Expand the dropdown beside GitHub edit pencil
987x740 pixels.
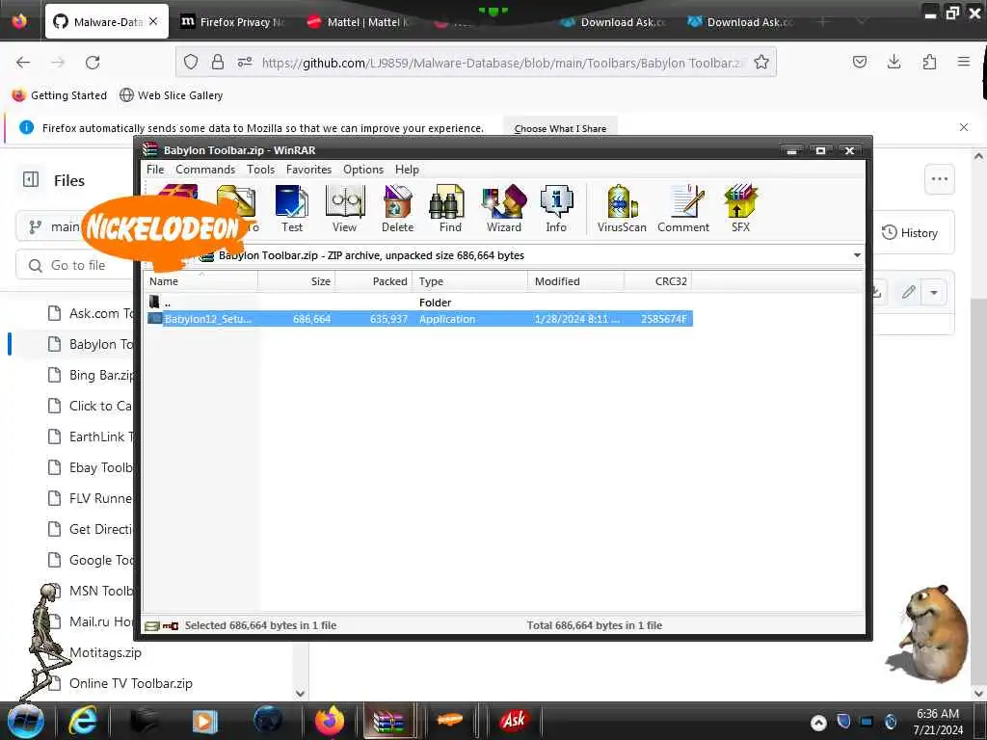click(x=934, y=293)
